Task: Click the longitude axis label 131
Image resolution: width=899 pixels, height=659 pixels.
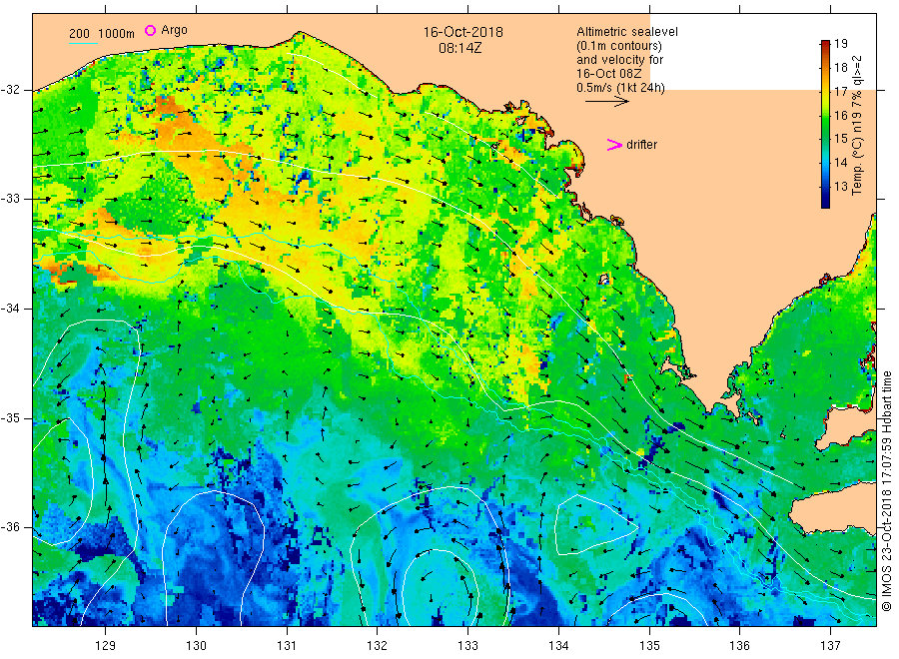Action: tap(287, 646)
